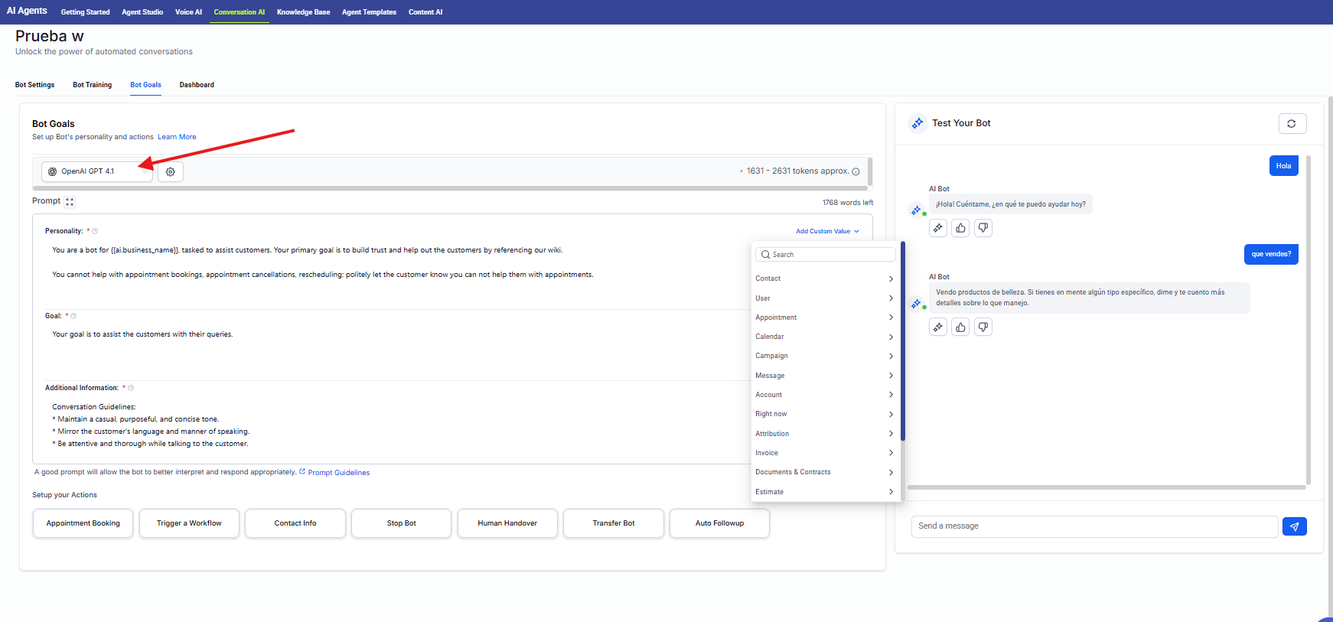Click the token count info icon
The height and width of the screenshot is (622, 1333).
tap(856, 171)
